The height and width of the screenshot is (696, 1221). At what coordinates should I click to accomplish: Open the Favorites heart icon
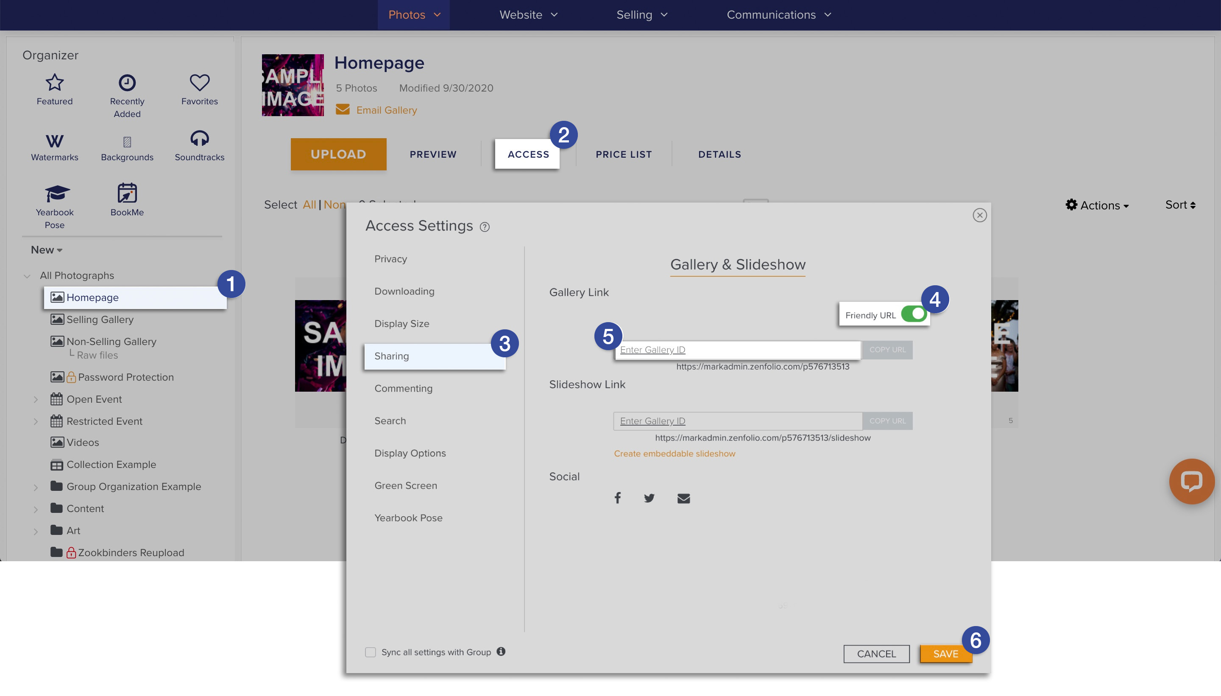tap(199, 82)
